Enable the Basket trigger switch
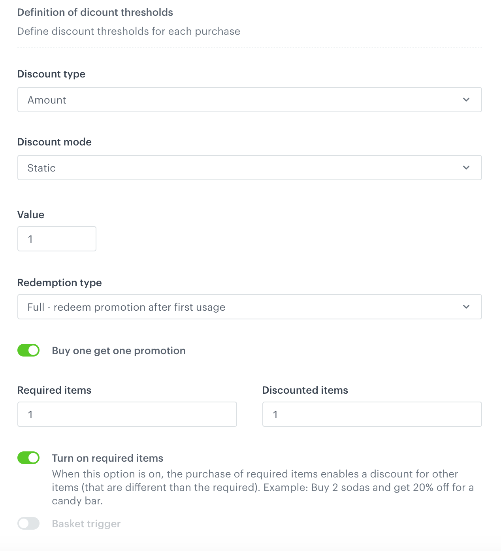Image resolution: width=501 pixels, height=551 pixels. [28, 523]
